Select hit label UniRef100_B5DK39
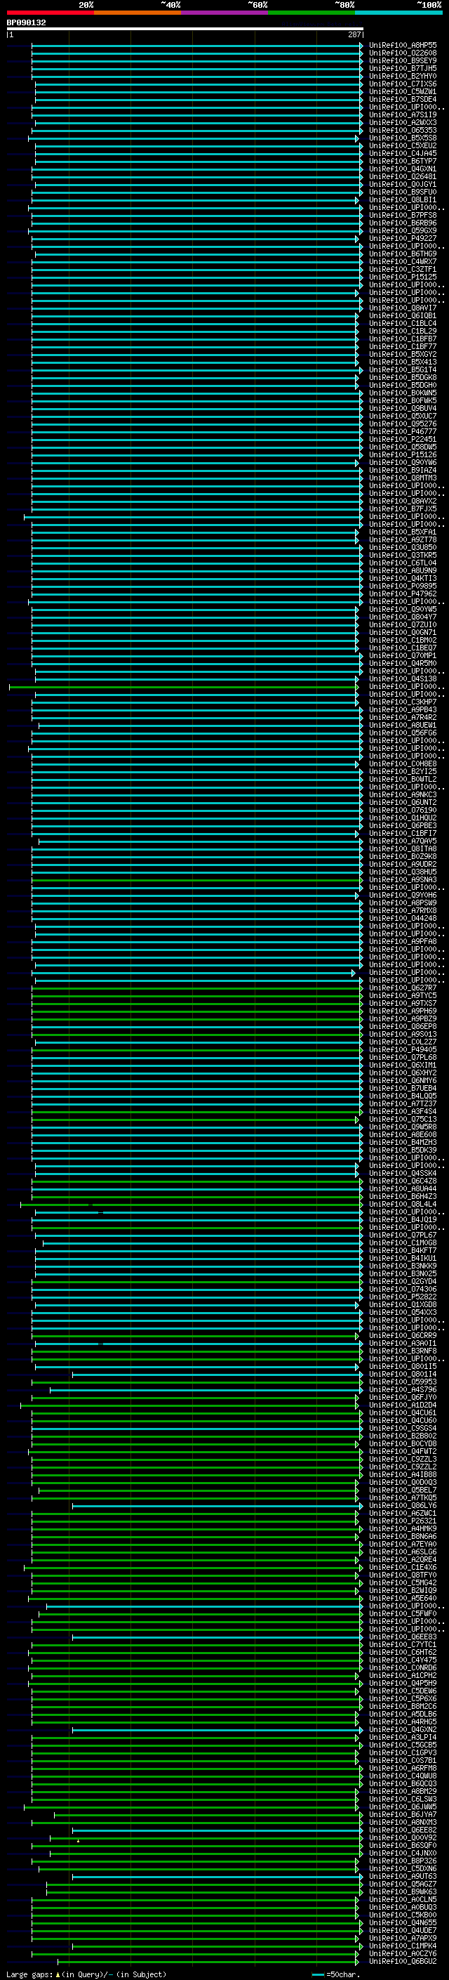Image resolution: width=449 pixels, height=1980 pixels. 403,1150
